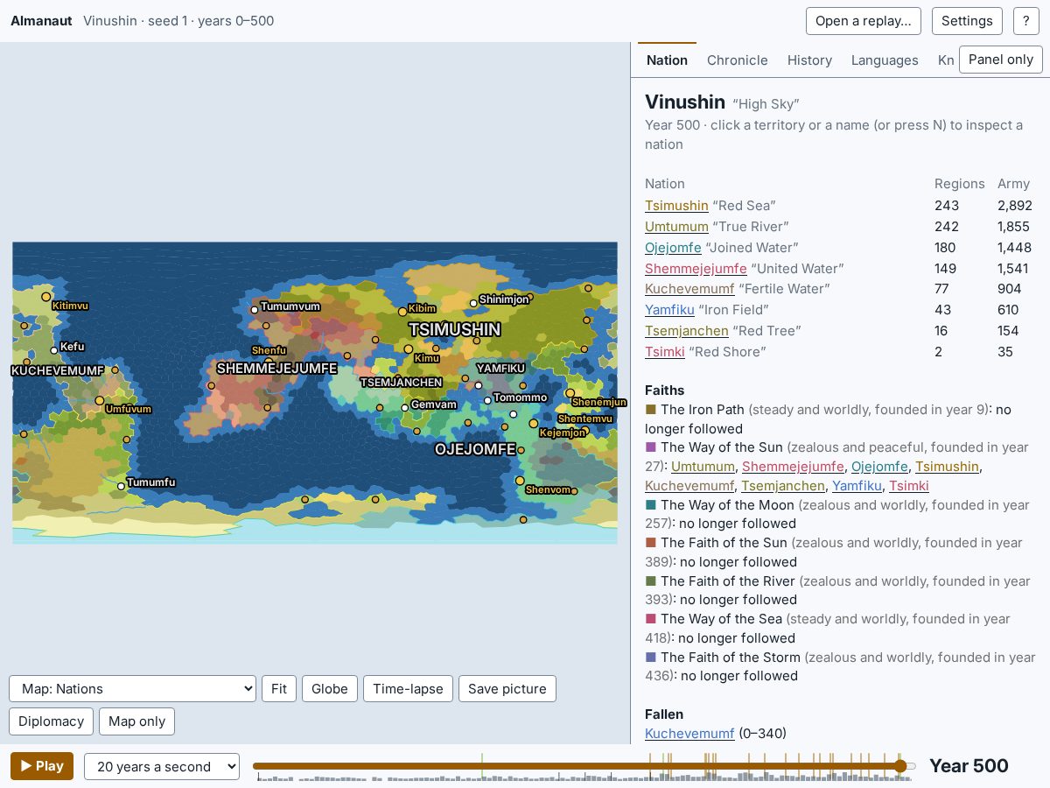Click the TSIMUSHIN territory label on map
Screen dimensions: 1050x788
(x=455, y=329)
